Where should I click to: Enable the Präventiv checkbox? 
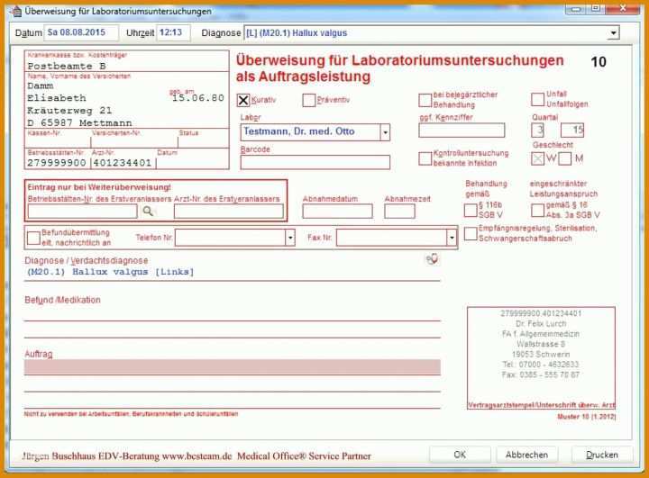(309, 100)
